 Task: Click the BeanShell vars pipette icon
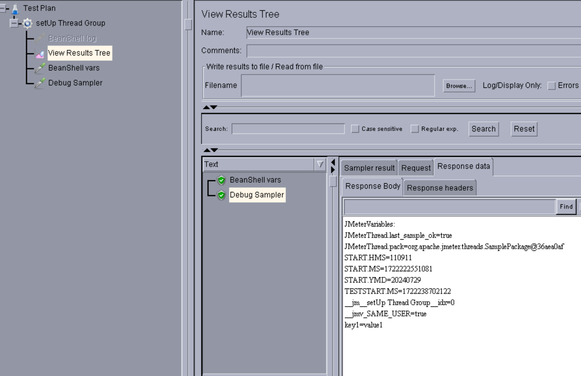(x=40, y=68)
